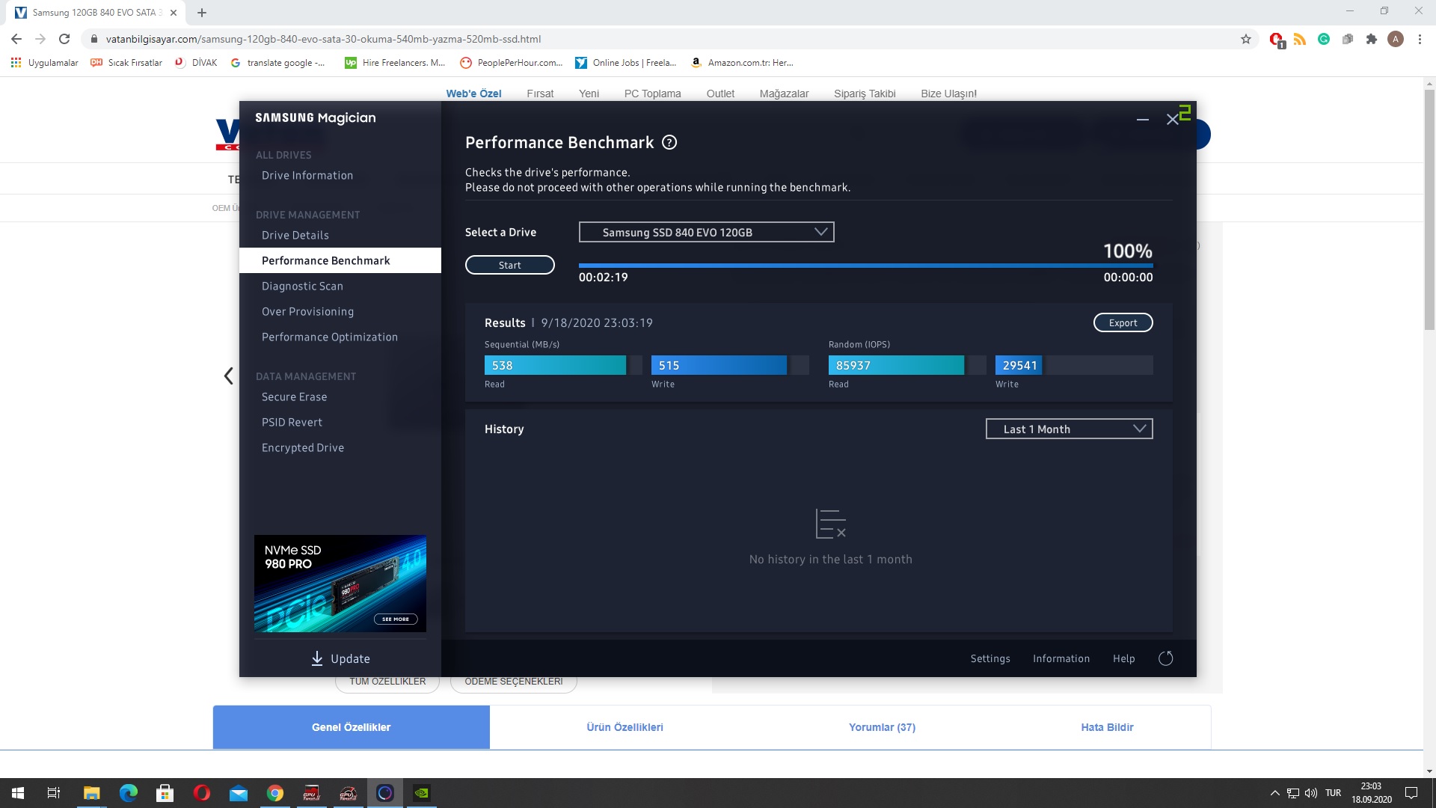Switch to Samsung Magician taskbar icon
The height and width of the screenshot is (808, 1436).
(x=384, y=793)
